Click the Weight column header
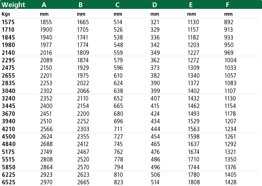The height and width of the screenshot is (186, 262). (x=13, y=5)
